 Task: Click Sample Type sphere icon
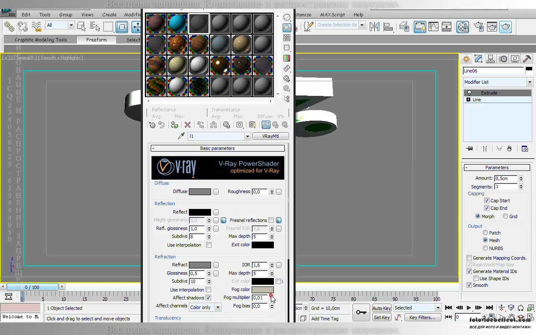[x=287, y=18]
